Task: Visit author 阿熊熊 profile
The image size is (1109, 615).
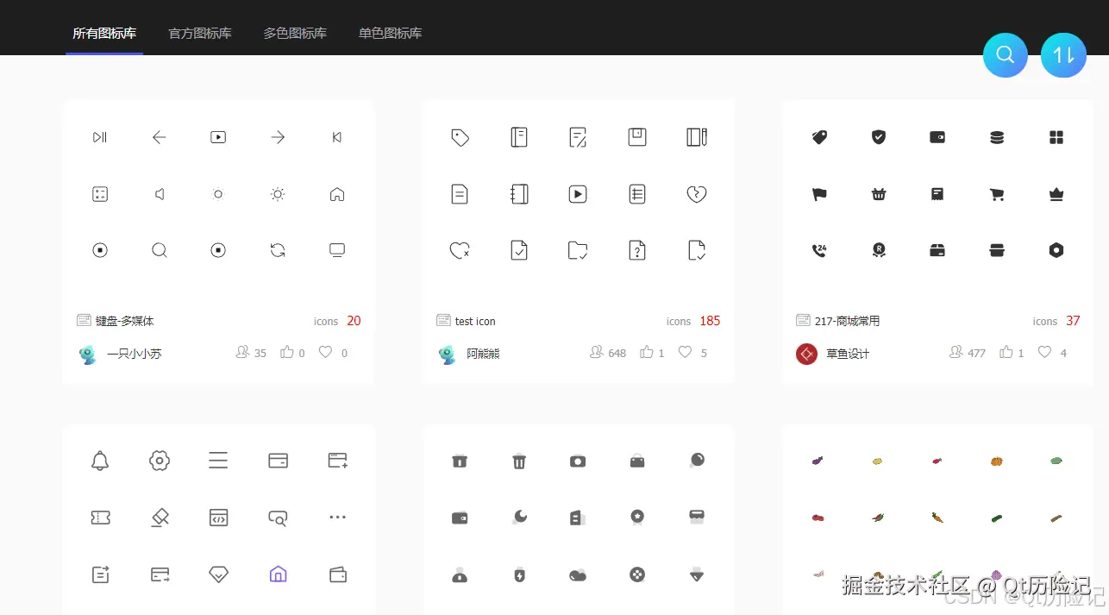Action: pos(483,354)
